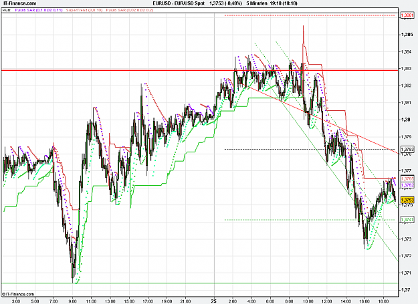The width and height of the screenshot is (418, 304).
Task: Click the 3:00 time axis label
Action: pyautogui.click(x=16, y=301)
